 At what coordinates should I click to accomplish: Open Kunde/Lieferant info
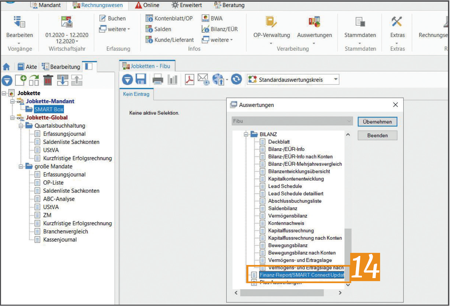(x=170, y=40)
